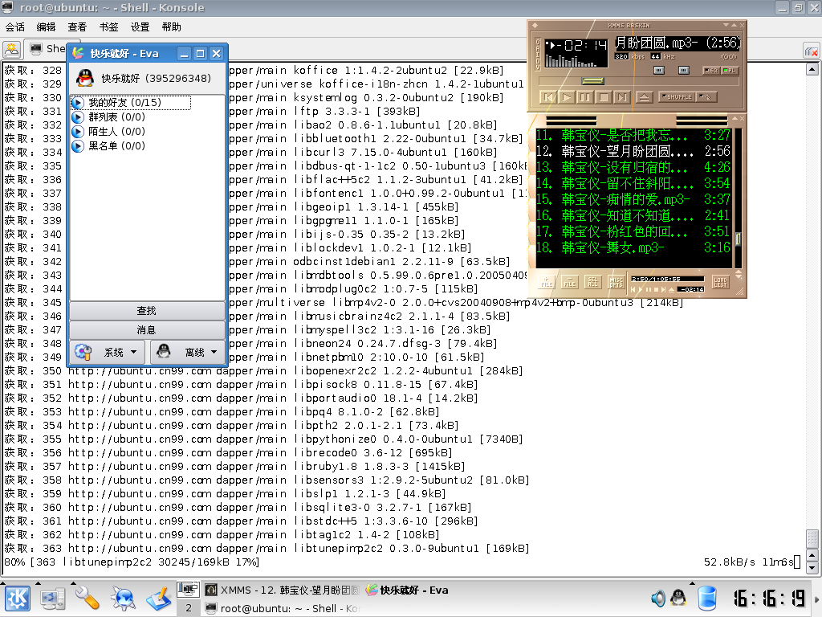Click the XMMS song position slider handle
The width and height of the screenshot is (822, 617).
click(x=593, y=81)
